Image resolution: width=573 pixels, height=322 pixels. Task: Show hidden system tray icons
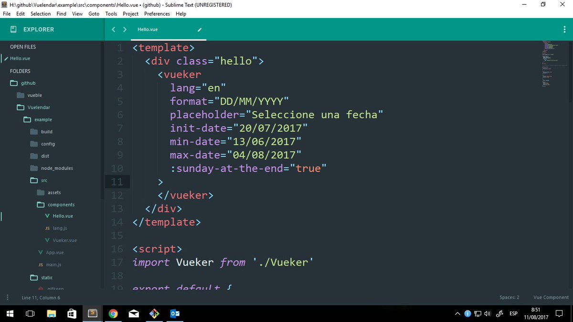point(458,313)
